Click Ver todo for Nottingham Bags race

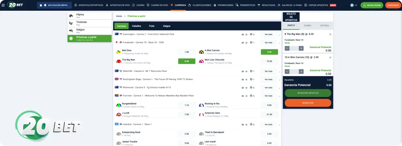(x=268, y=79)
